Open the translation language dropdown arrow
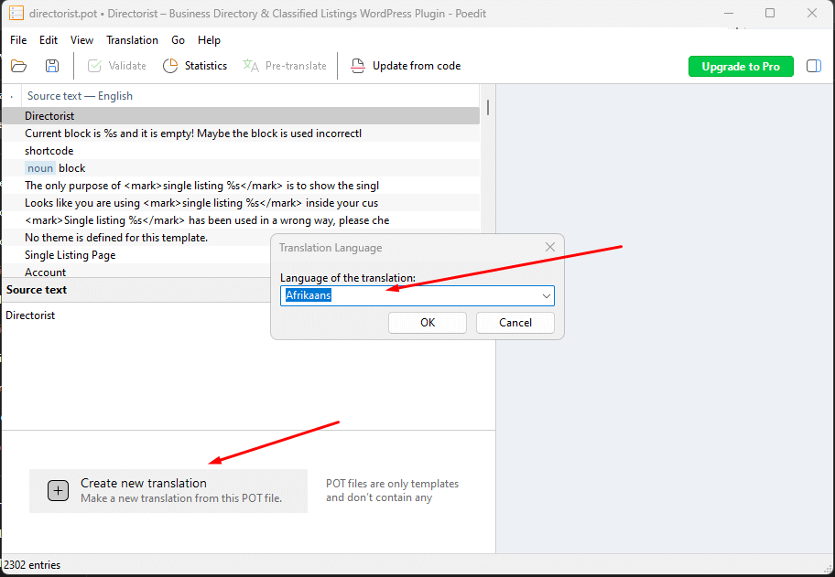The width and height of the screenshot is (835, 577). click(547, 295)
